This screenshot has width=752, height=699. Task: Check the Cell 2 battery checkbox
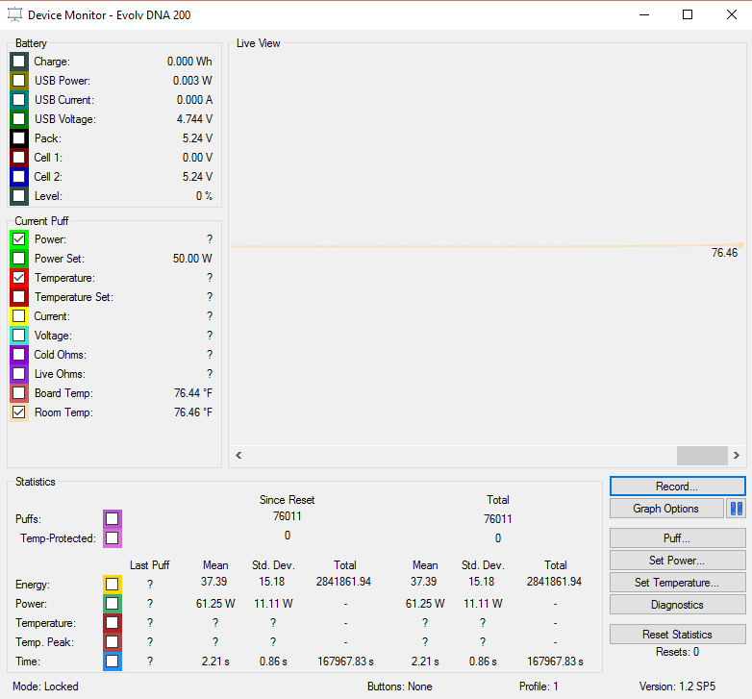coord(19,177)
